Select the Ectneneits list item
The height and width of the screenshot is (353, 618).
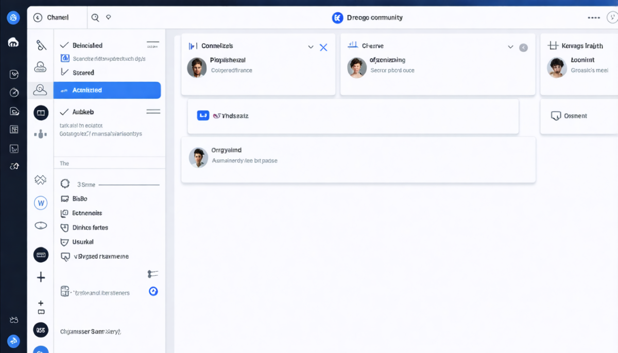coord(87,213)
